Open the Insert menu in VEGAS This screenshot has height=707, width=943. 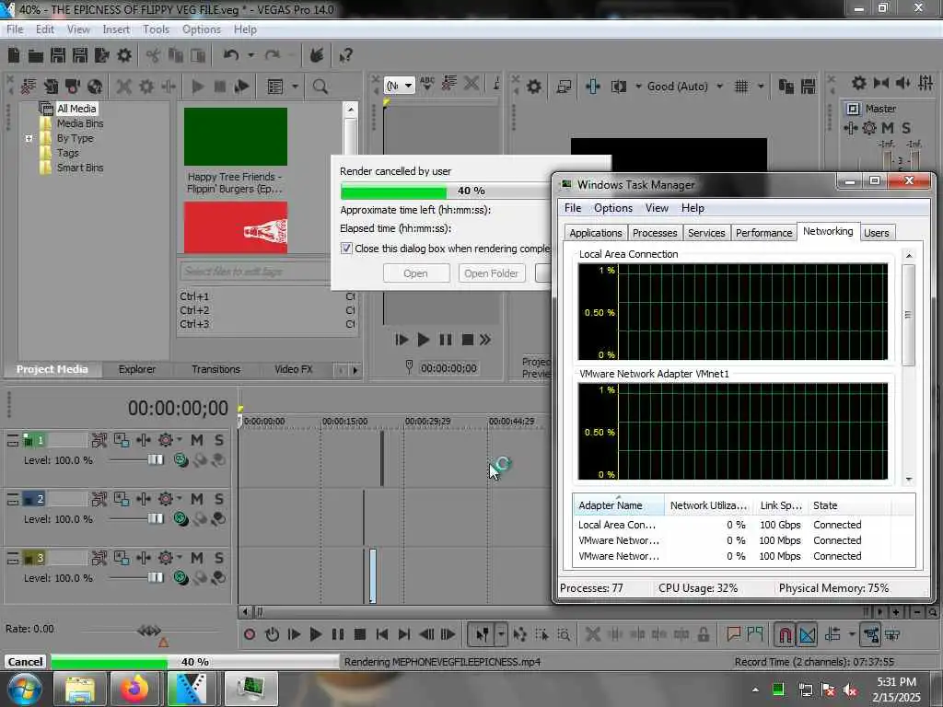[116, 29]
